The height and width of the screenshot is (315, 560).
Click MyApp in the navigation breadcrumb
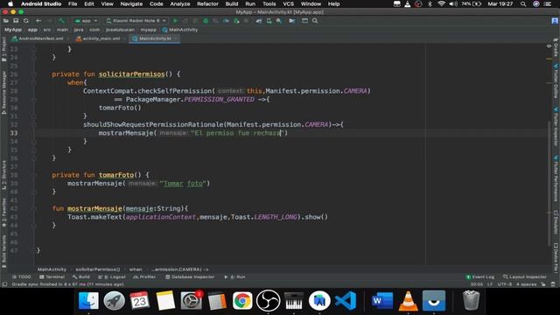pos(13,30)
